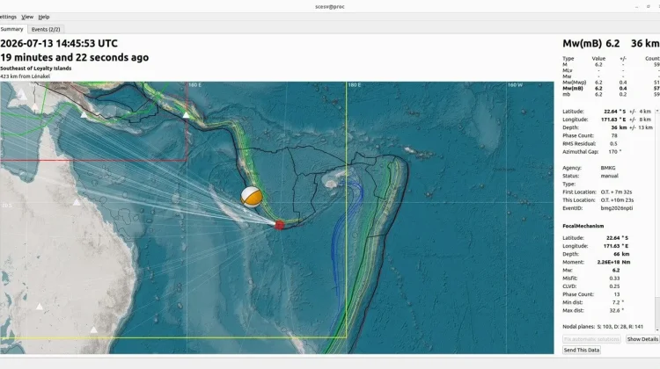Click the orange focal mechanism beachball on map
The image size is (660, 369).
coord(252,197)
